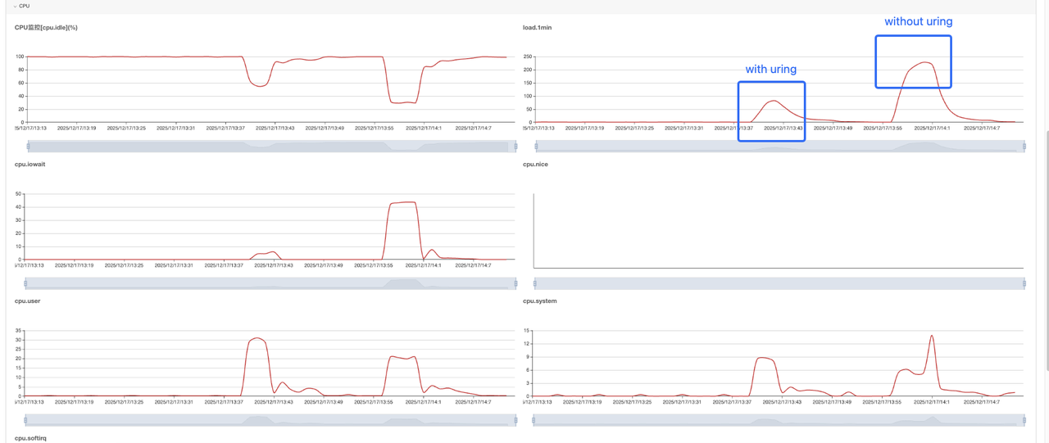Click the load.1min chart title

point(537,27)
